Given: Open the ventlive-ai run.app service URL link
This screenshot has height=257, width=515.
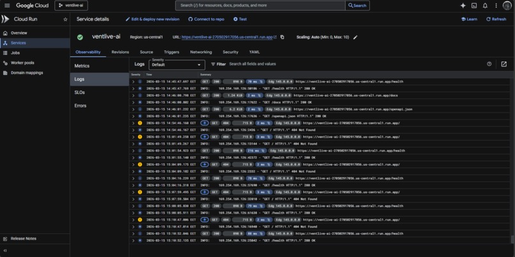Looking at the screenshot, I should point(229,37).
